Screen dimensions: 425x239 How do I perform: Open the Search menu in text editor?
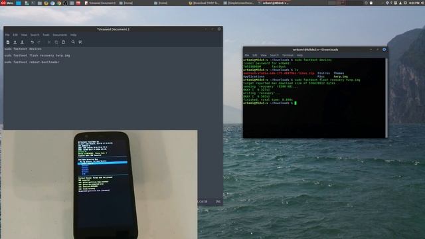click(x=35, y=35)
